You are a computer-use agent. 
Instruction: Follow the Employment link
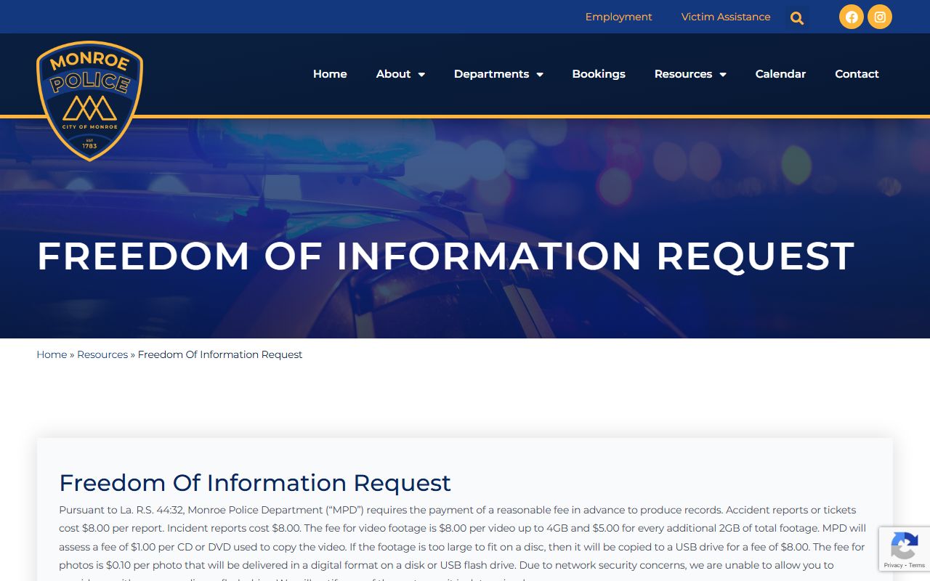click(x=618, y=17)
